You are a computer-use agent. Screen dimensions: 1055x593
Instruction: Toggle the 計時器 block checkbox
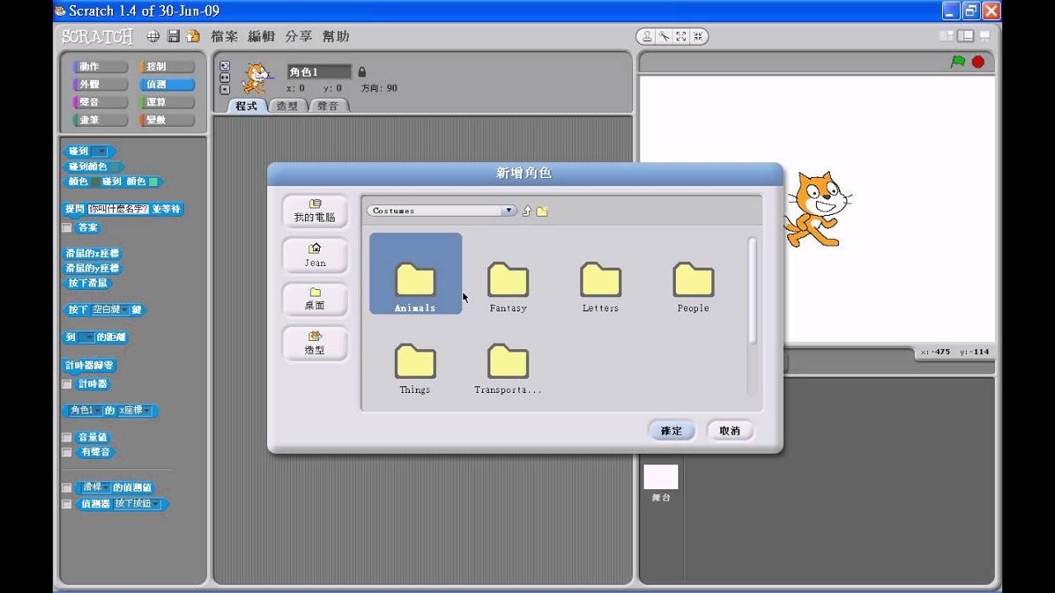67,384
